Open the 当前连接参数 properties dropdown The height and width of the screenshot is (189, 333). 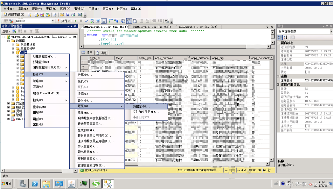(331, 31)
